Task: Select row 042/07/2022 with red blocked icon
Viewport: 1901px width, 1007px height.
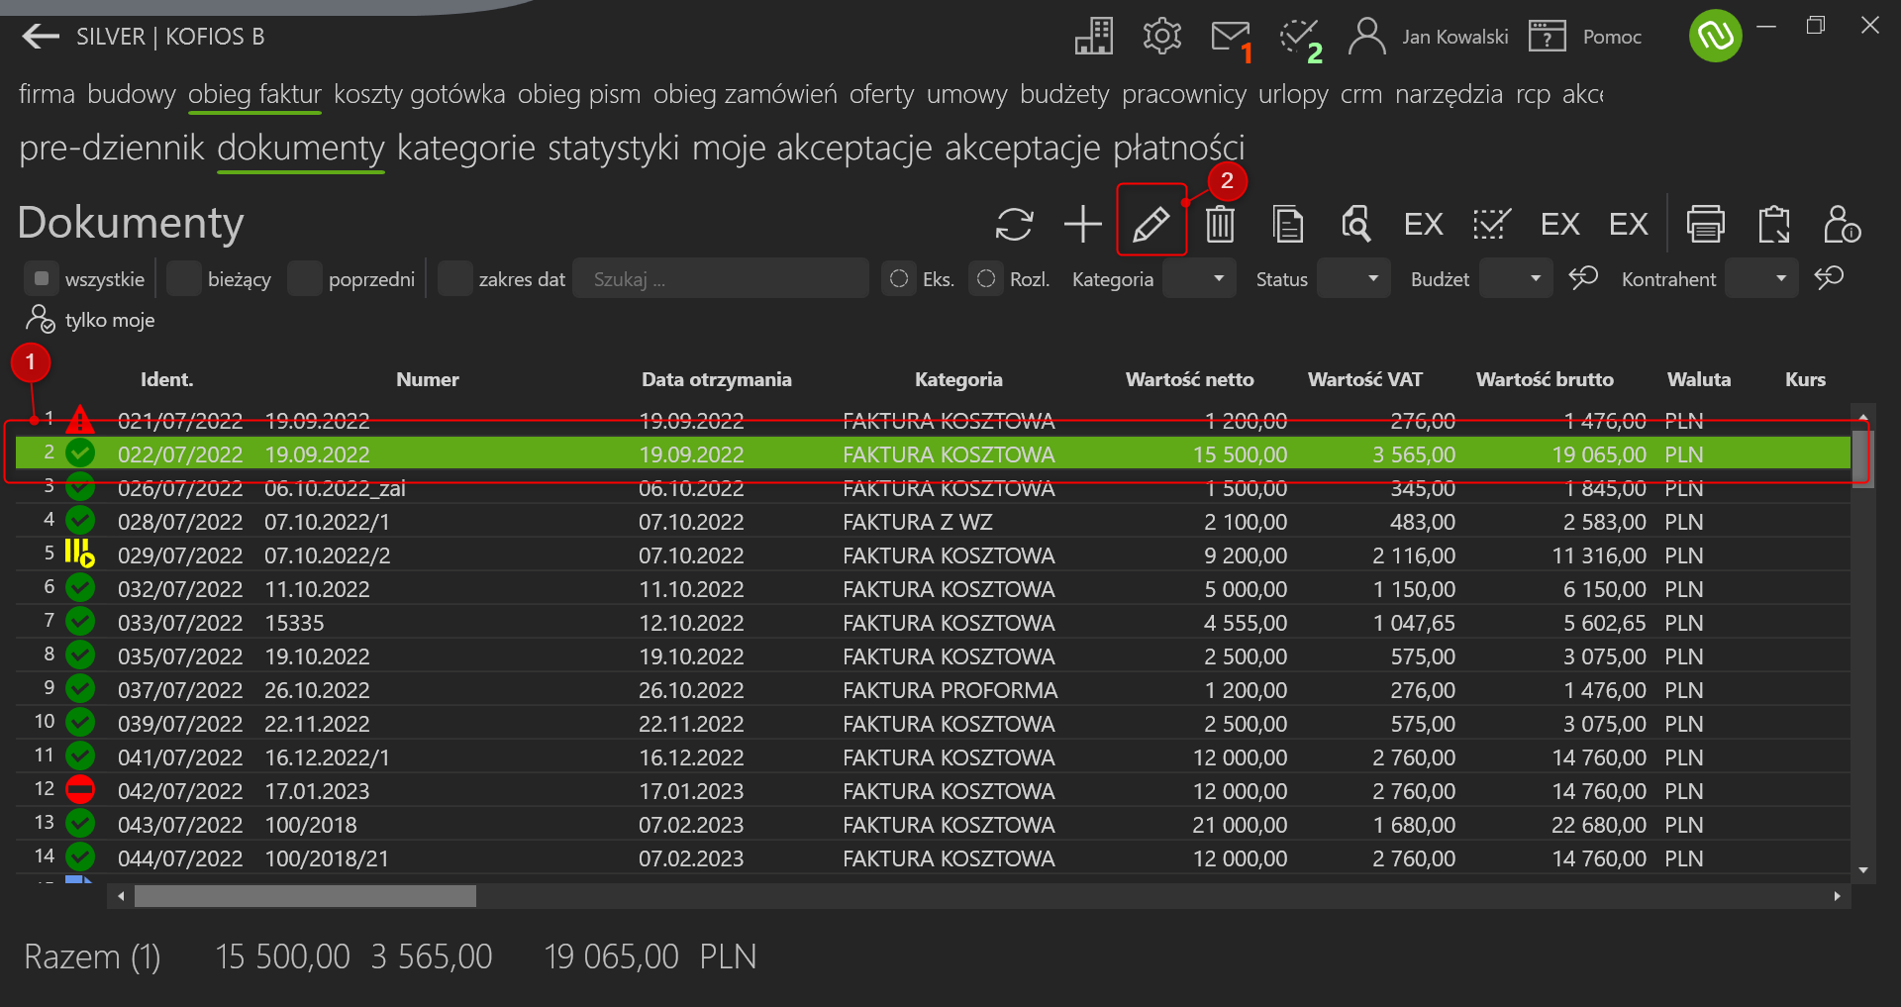Action: click(933, 790)
